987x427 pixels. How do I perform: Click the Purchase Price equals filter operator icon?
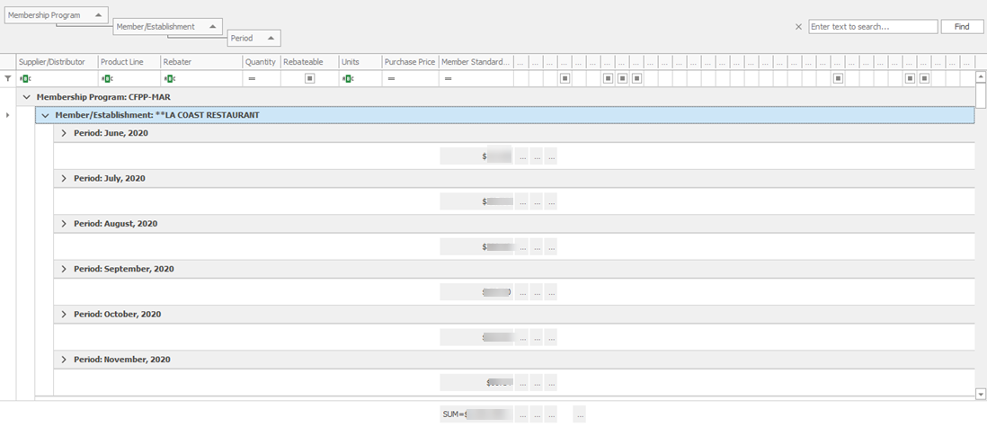[x=391, y=79]
